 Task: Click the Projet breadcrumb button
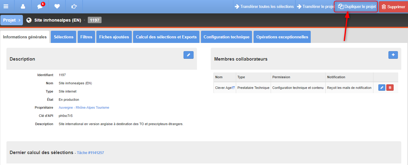tap(12, 20)
